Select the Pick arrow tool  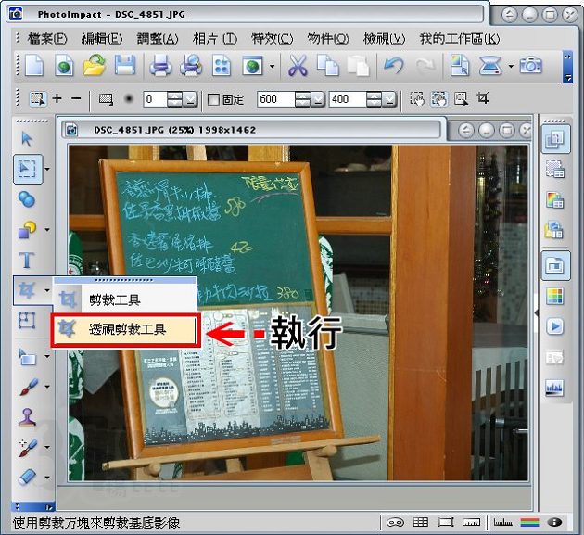click(x=27, y=139)
